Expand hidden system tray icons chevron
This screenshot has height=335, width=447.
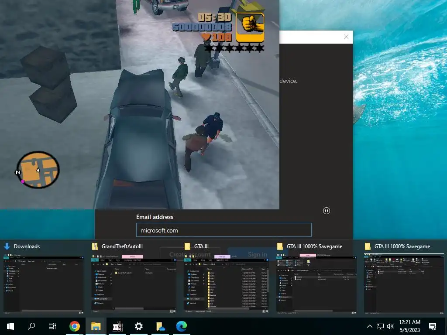click(x=369, y=326)
